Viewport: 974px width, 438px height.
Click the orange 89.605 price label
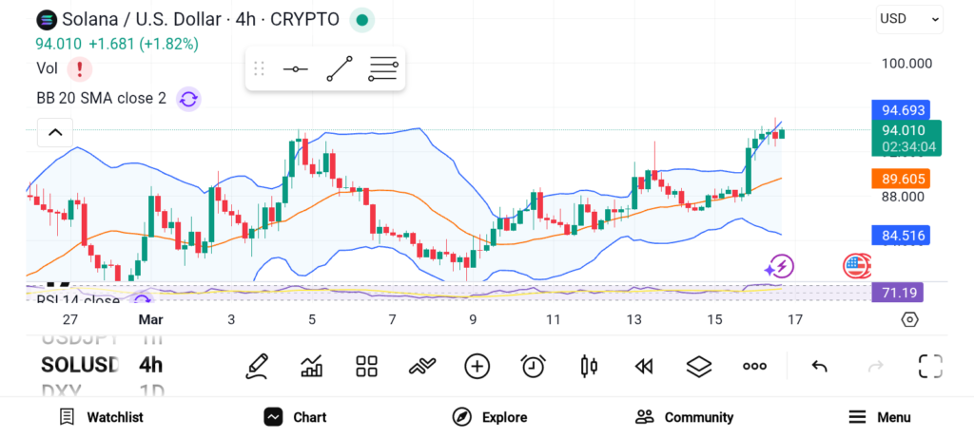[x=900, y=179]
